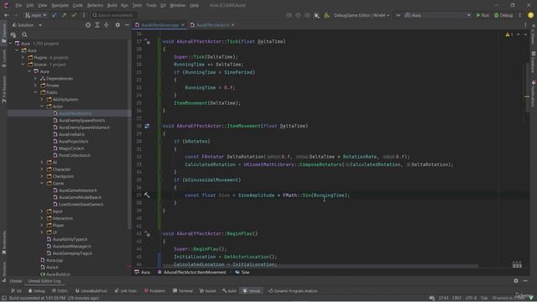Viewport: 537px width, 302px height.
Task: Expand the AbilitySystem folder
Action: click(42, 100)
